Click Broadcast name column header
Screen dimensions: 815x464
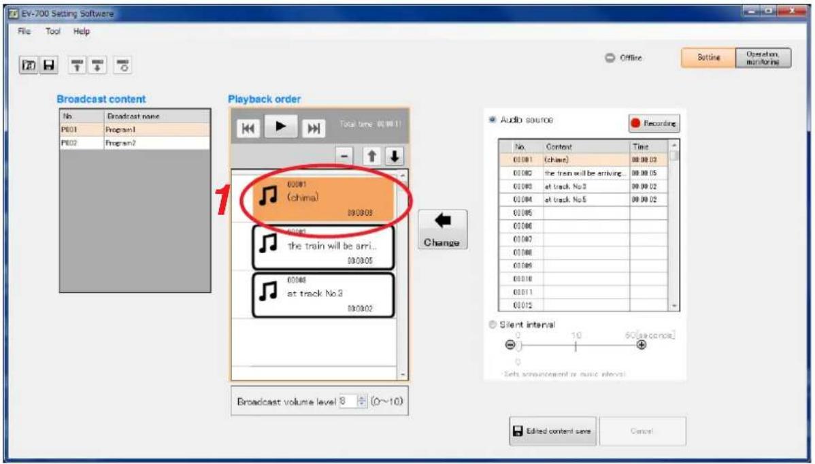coord(156,116)
